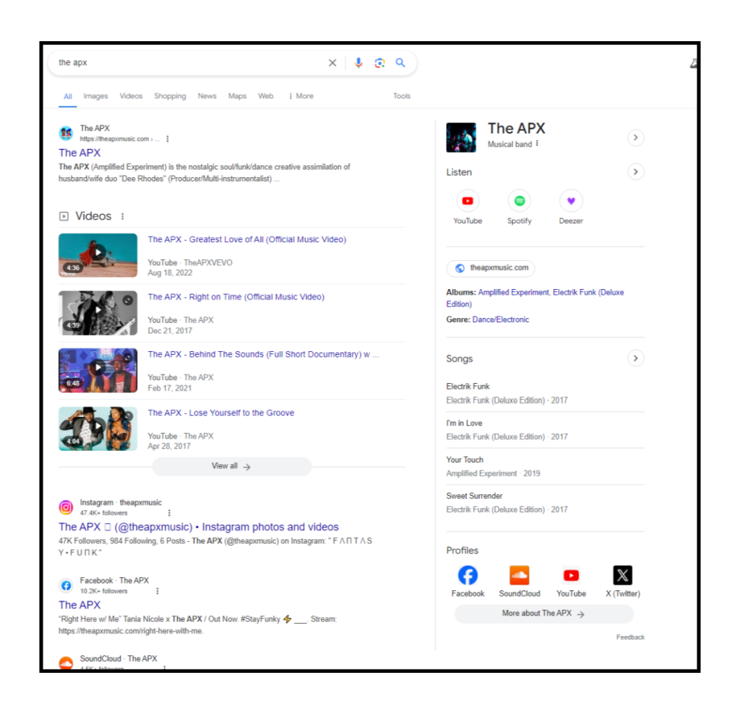This screenshot has height=714, width=740.
Task: Open the SoundCloud profile icon in Profiles
Action: coord(520,575)
